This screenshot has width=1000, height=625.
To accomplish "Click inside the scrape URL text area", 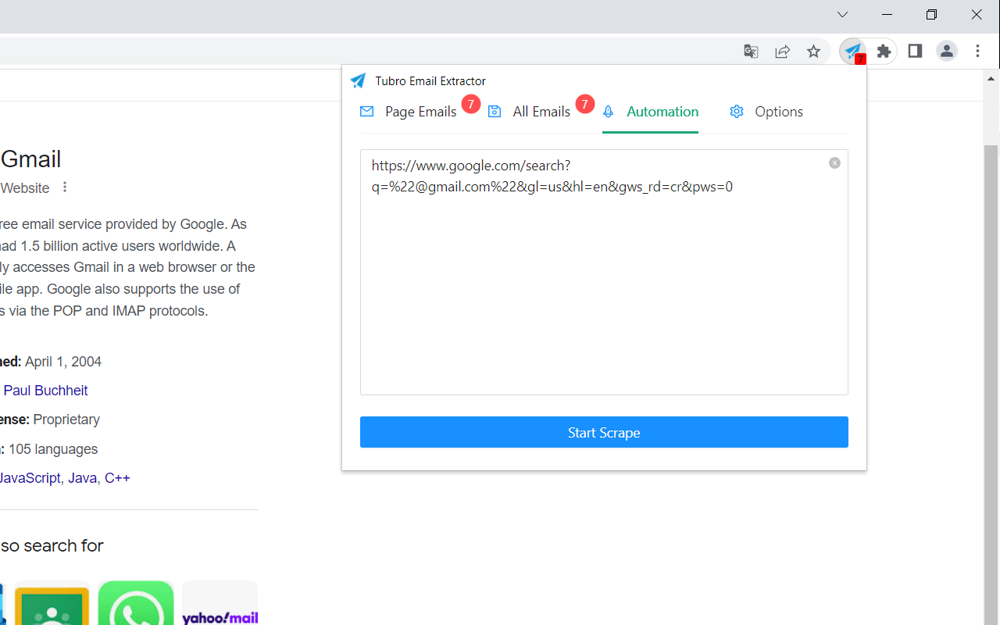I will click(604, 272).
